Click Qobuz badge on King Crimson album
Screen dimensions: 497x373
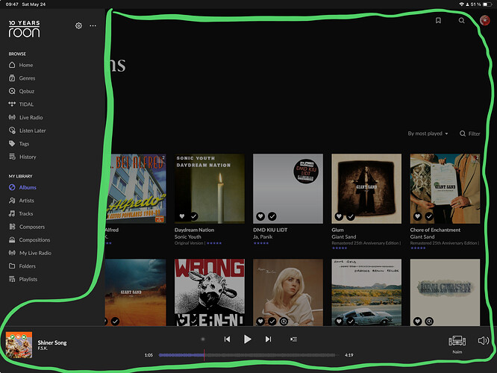[x=429, y=322]
